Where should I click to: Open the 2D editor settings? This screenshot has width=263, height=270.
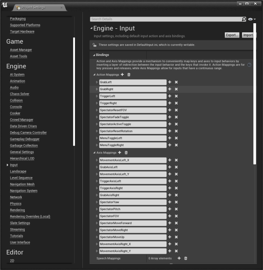pos(12,260)
